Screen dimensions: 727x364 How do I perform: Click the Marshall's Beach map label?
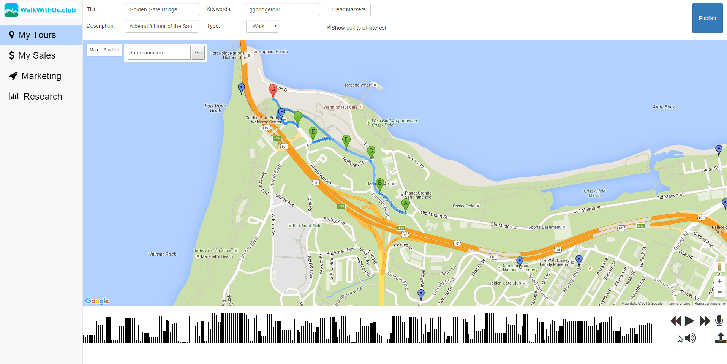(217, 256)
